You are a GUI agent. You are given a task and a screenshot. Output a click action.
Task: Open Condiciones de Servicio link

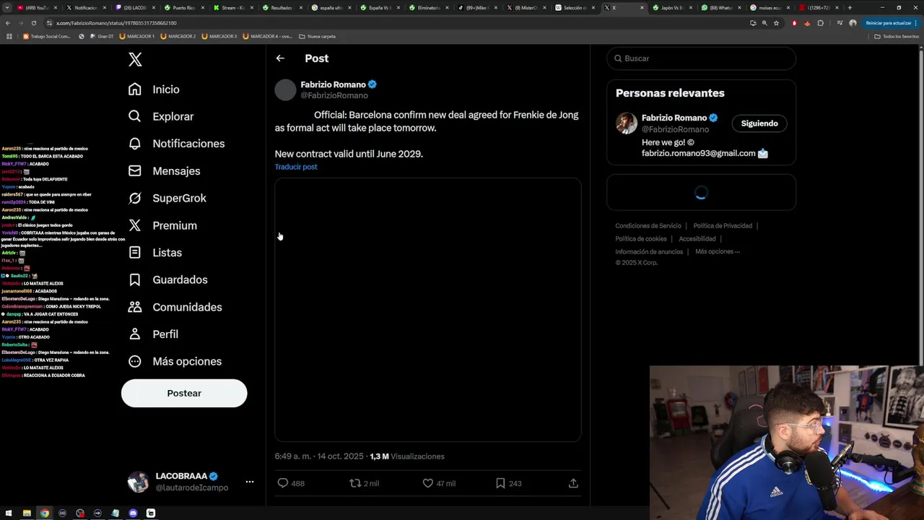648,226
